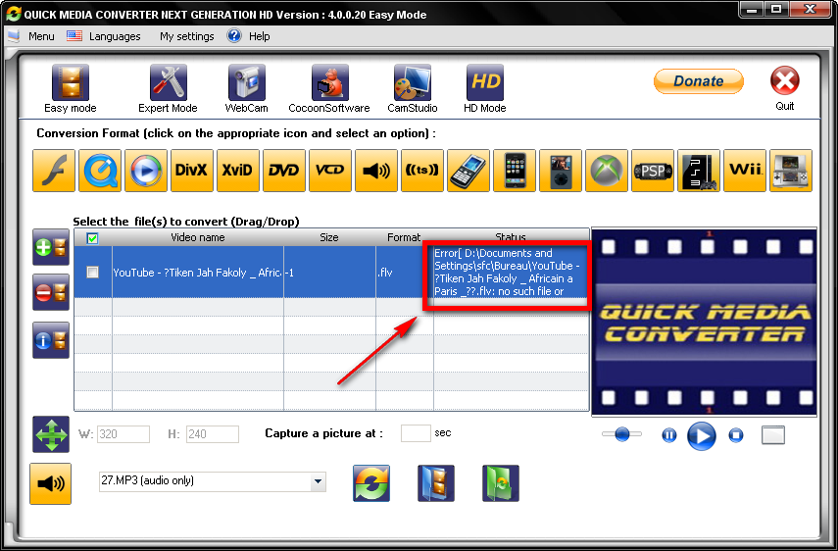Choose DVD conversion format
Image resolution: width=838 pixels, height=551 pixels.
click(x=284, y=171)
